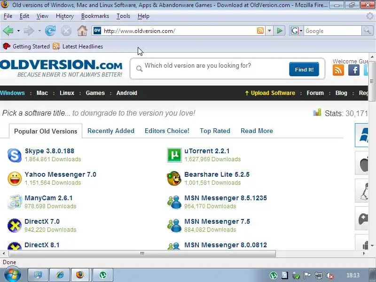Click the Skype icon

[15, 155]
